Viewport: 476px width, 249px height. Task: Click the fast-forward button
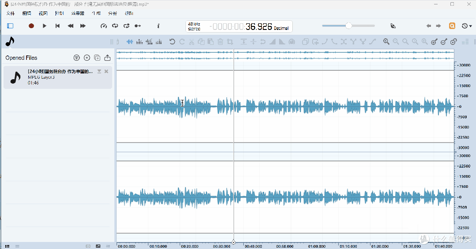coord(83,26)
